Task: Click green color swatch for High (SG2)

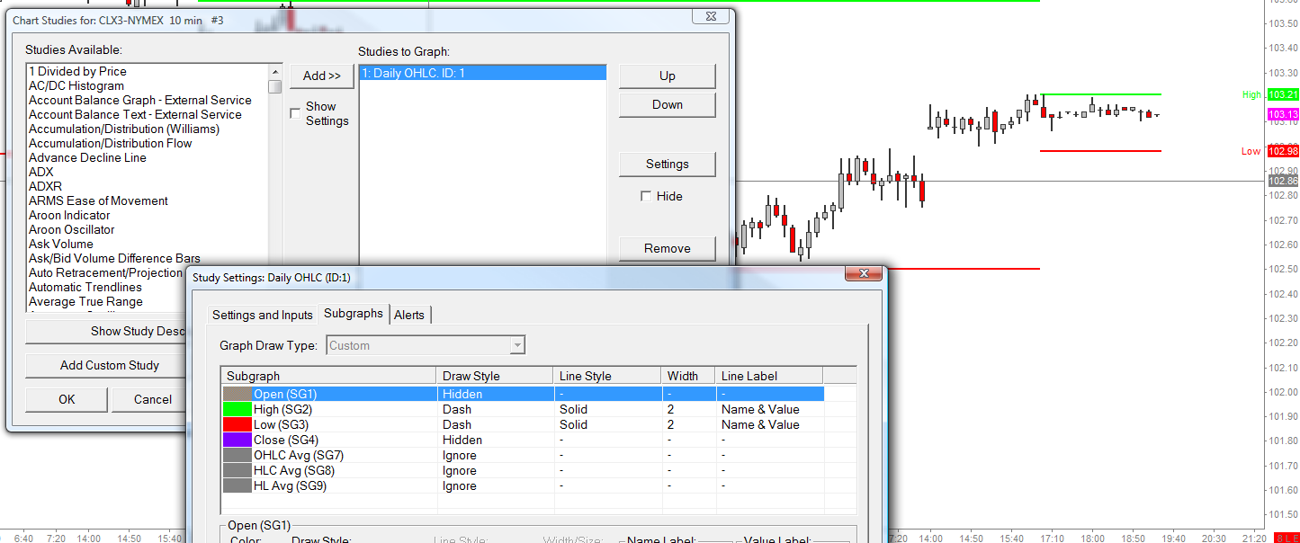Action: pyautogui.click(x=238, y=409)
